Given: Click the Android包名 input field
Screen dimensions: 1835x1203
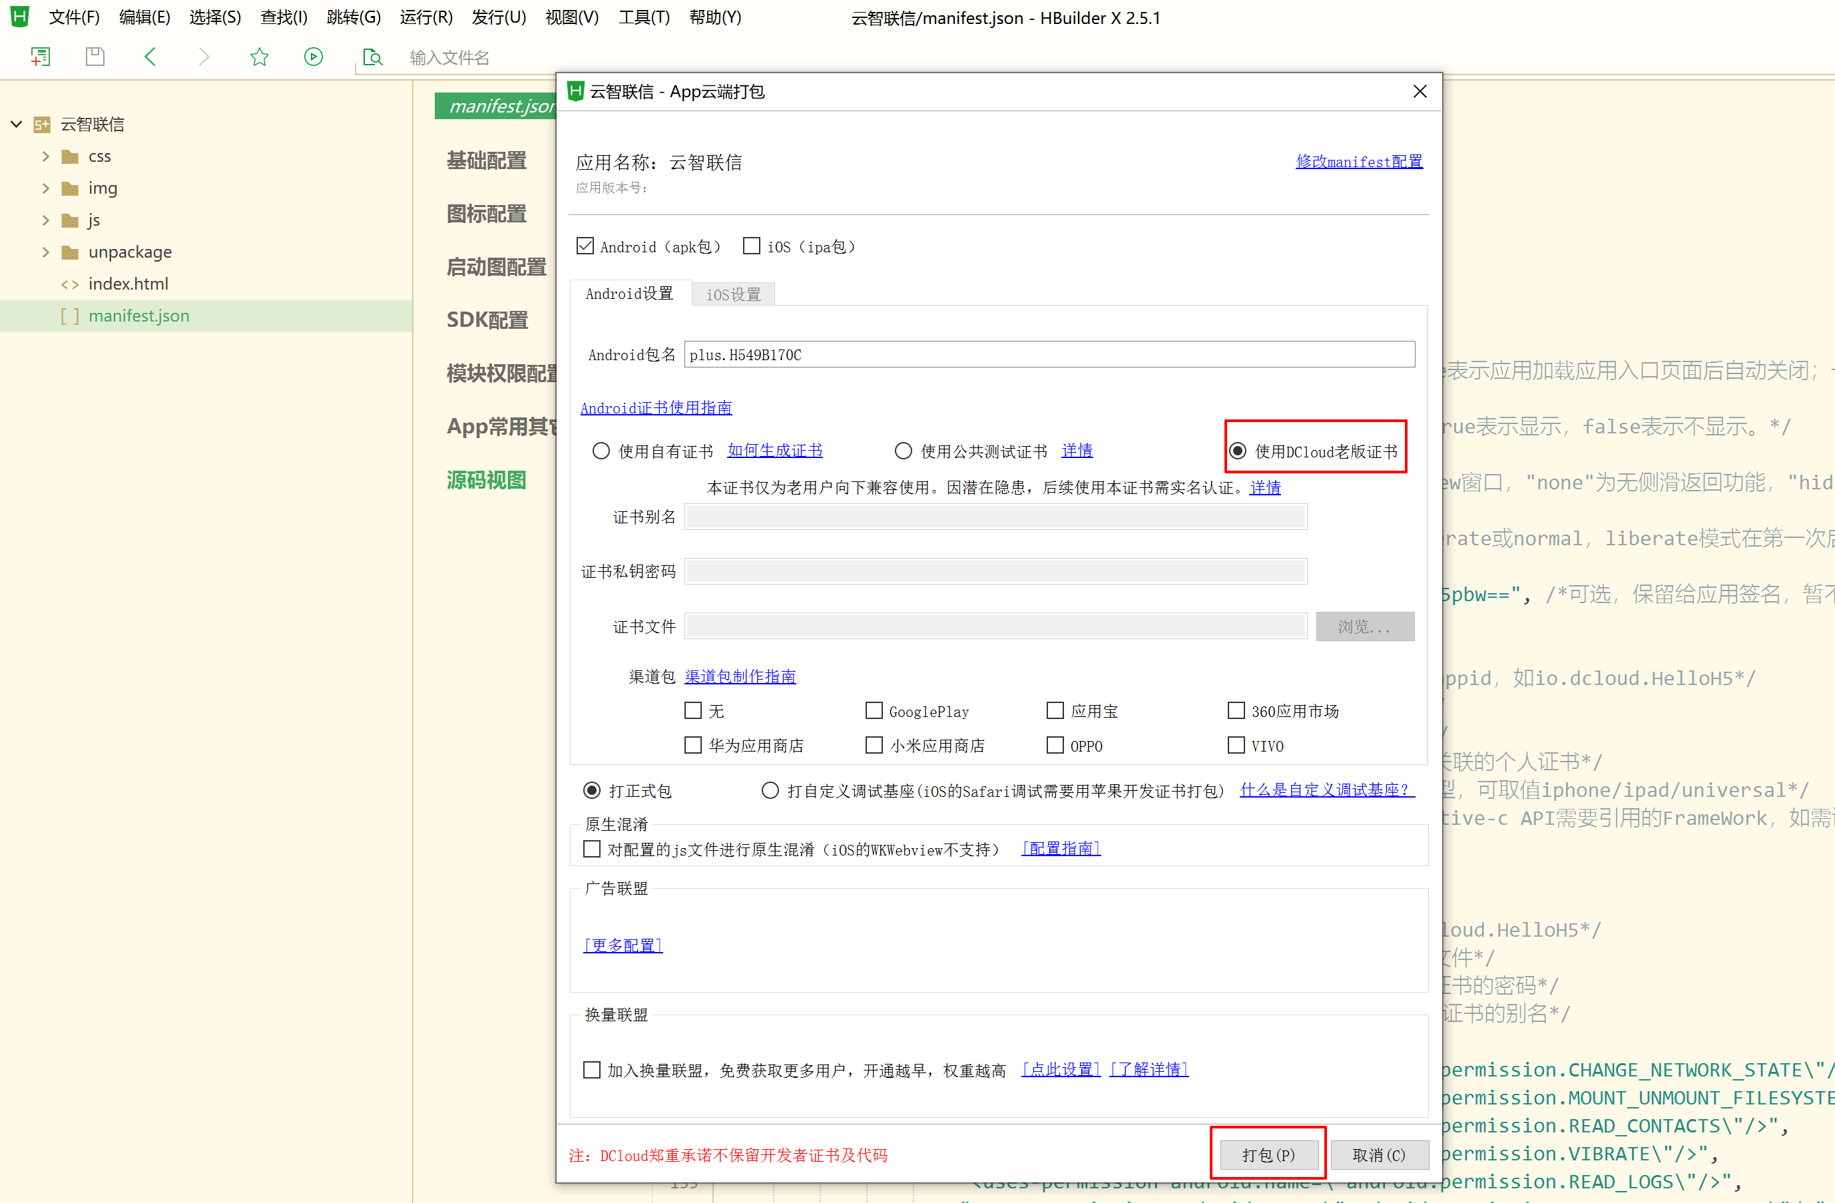Looking at the screenshot, I should (x=1049, y=355).
